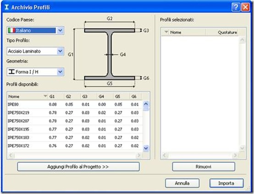Click the Quotature column header
The width and height of the screenshot is (254, 194).
[x=222, y=32]
